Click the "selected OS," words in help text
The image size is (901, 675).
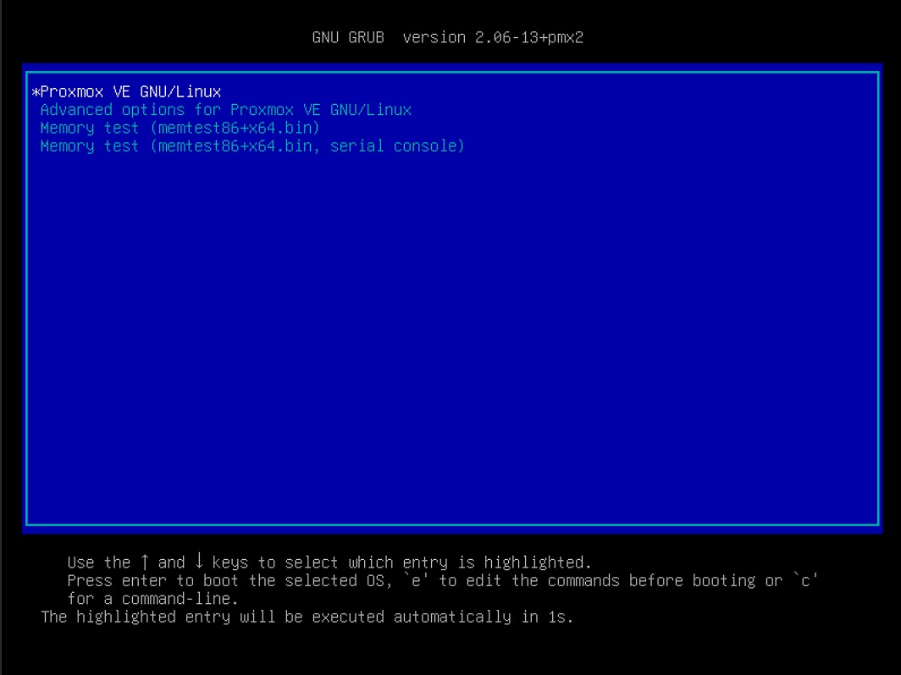pyautogui.click(x=339, y=581)
